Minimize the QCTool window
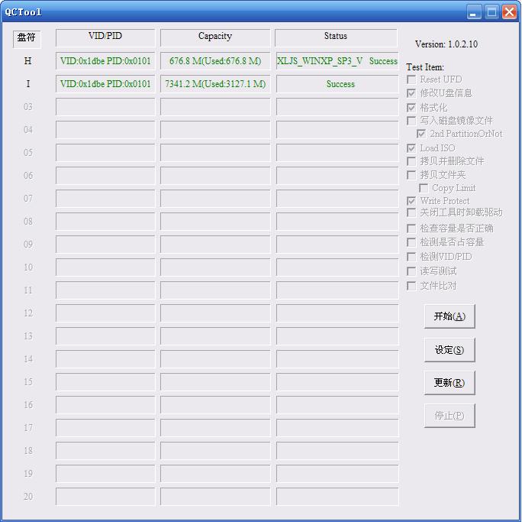This screenshot has width=522, height=522. tap(473, 12)
